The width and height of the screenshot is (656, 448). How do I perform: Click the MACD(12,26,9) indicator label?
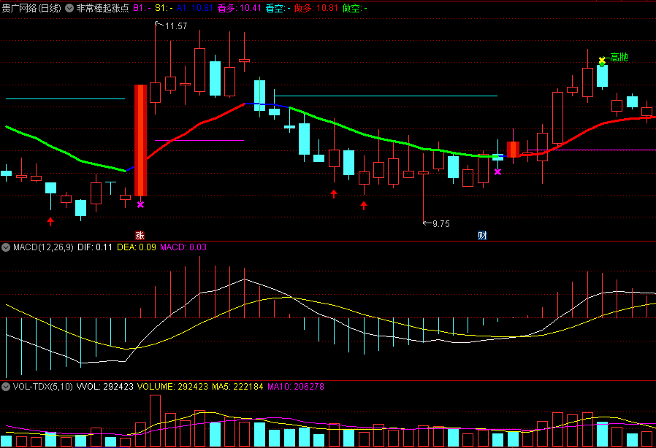click(43, 247)
